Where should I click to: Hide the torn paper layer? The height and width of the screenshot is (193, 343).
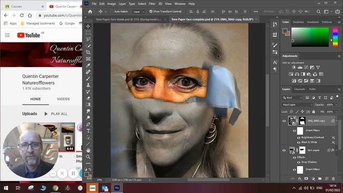[x=284, y=150]
